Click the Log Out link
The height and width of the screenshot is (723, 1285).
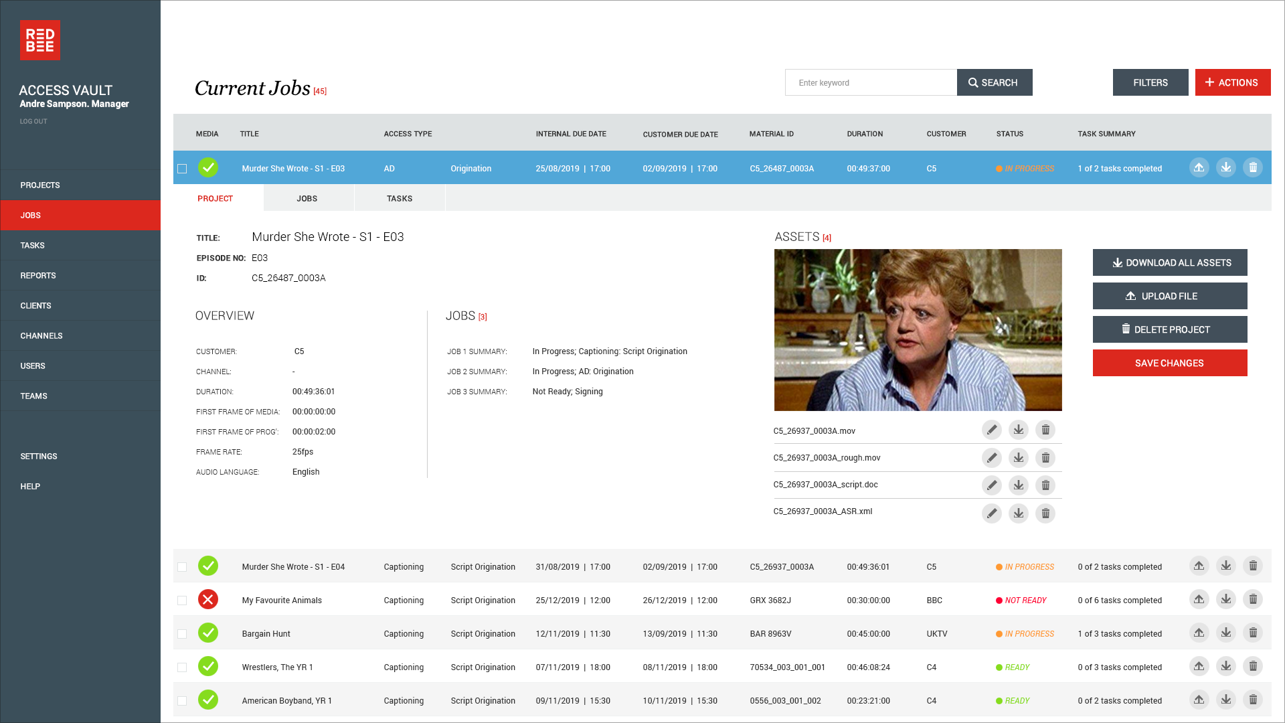tap(33, 121)
